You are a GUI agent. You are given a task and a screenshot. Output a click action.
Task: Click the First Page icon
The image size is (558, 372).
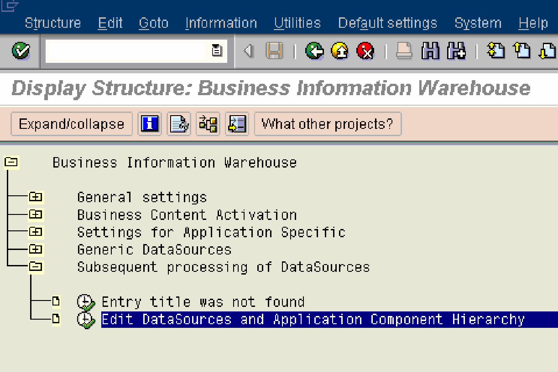(496, 51)
